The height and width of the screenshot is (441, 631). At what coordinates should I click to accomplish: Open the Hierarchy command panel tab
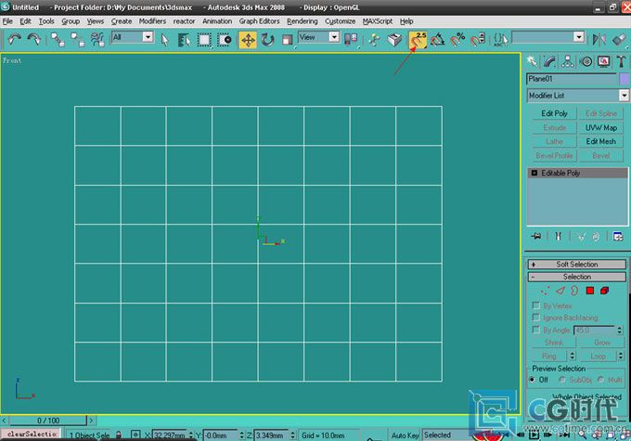[567, 61]
